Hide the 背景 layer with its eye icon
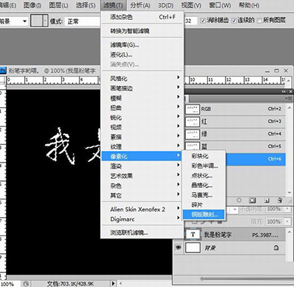The image size is (294, 287). (179, 247)
